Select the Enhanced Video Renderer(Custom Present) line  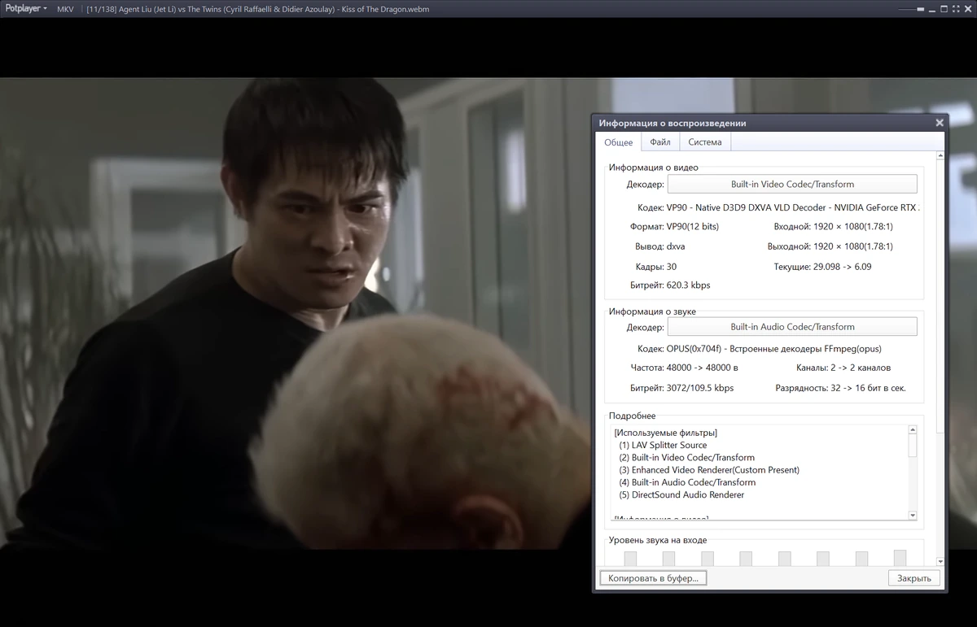pos(709,470)
